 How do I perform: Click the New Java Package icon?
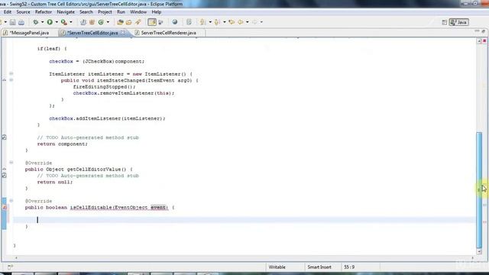tap(92, 22)
